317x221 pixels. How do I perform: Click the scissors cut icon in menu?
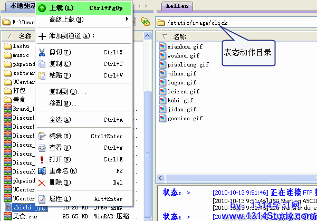click(42, 52)
